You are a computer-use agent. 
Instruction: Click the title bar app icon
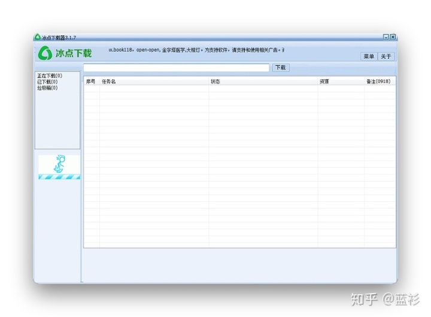tap(37, 37)
